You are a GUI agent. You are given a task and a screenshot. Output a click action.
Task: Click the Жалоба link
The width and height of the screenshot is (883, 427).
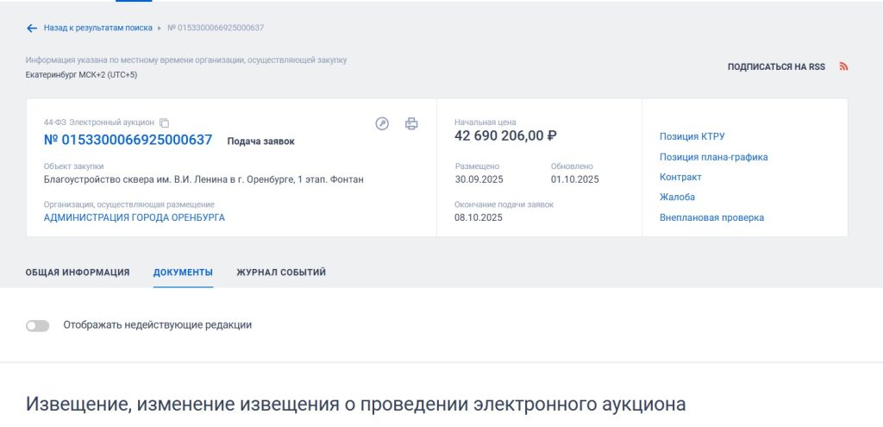677,198
